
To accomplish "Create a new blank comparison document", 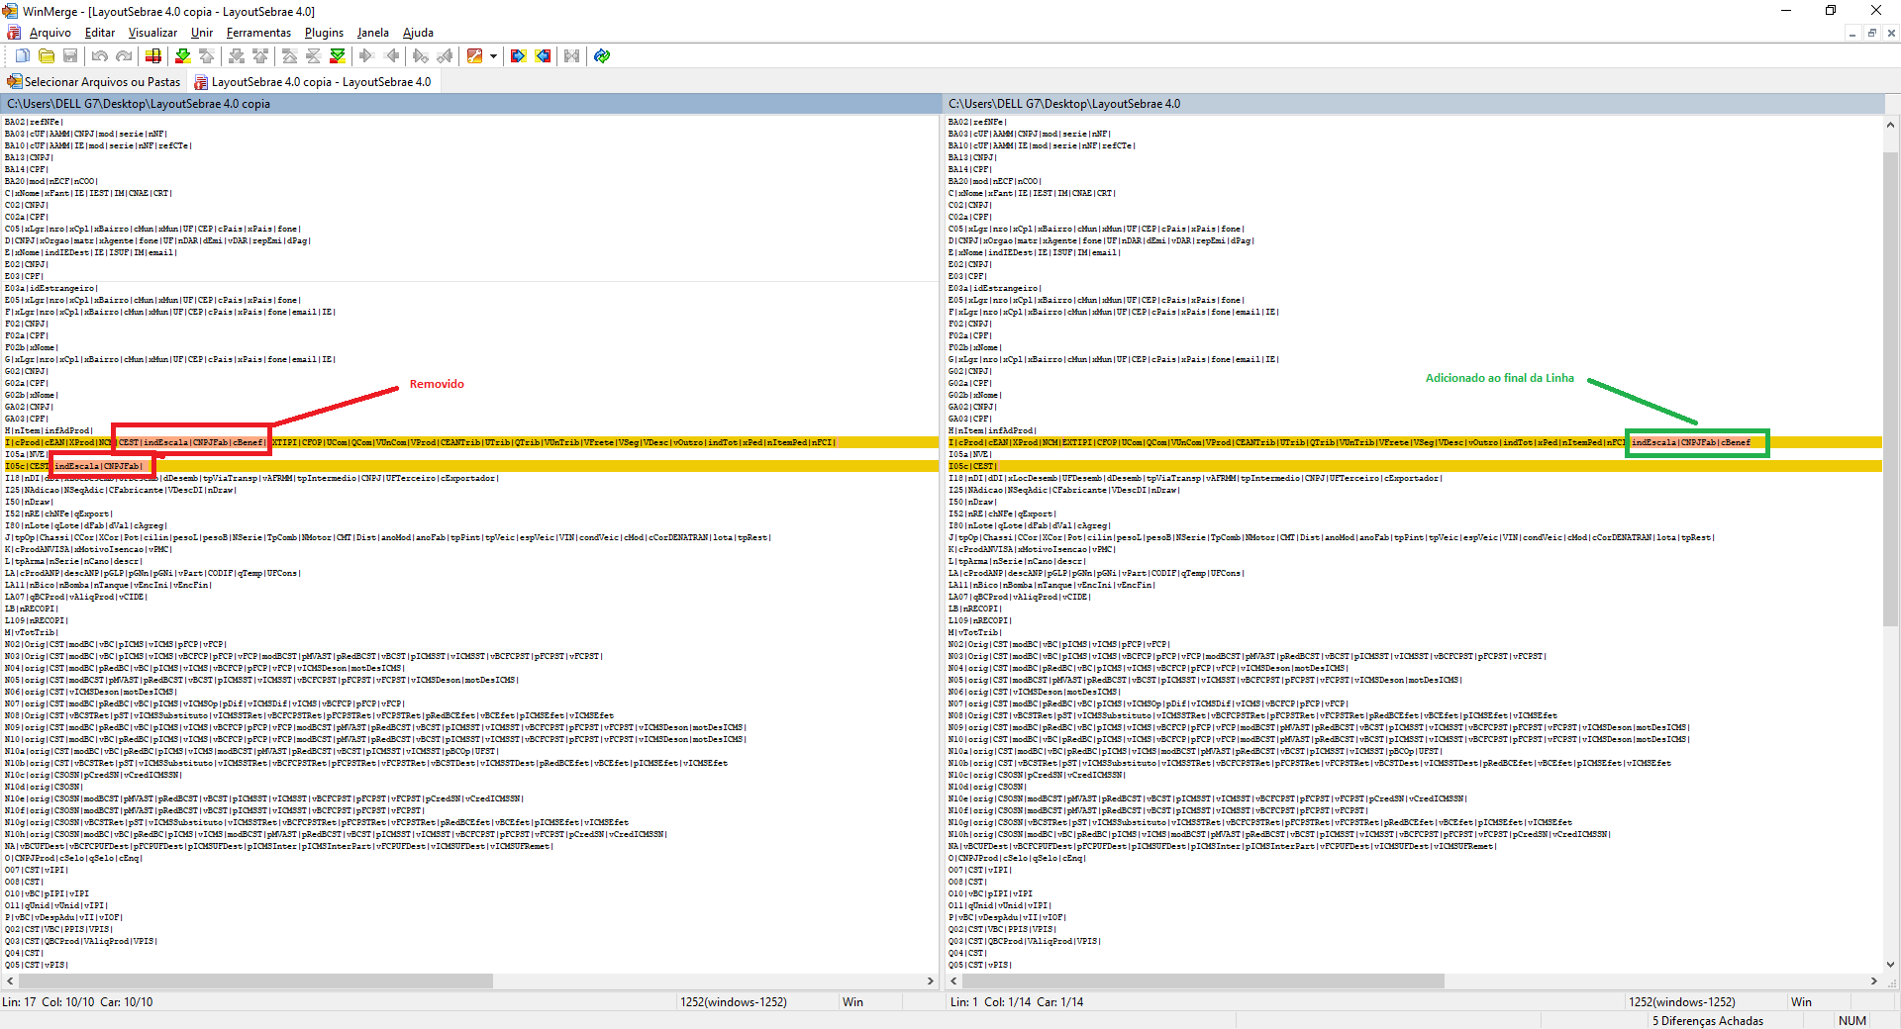I will (x=22, y=56).
